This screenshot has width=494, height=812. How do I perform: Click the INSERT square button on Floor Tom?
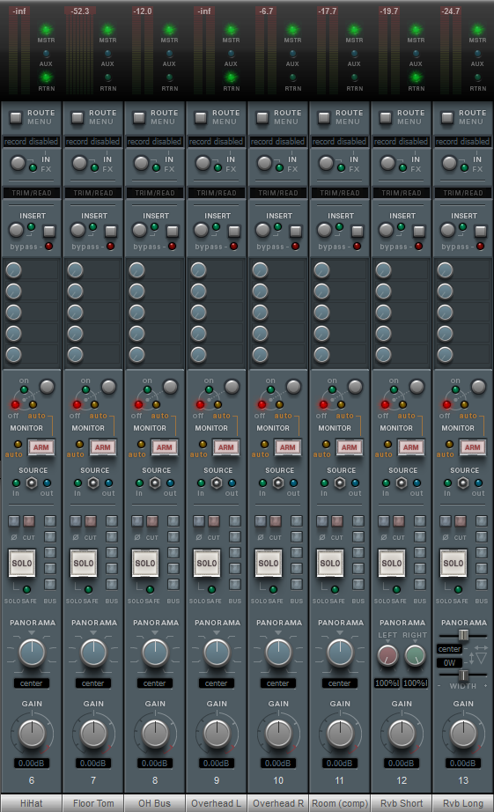(111, 231)
